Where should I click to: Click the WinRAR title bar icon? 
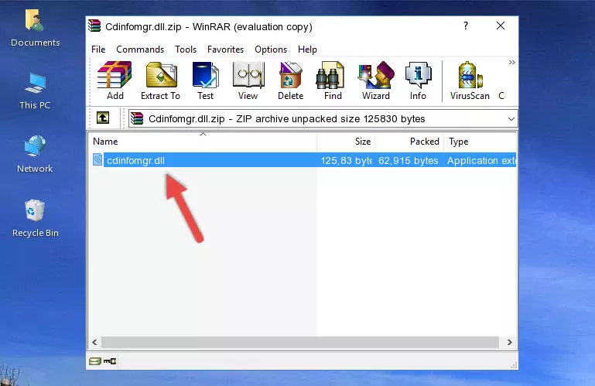click(x=94, y=26)
